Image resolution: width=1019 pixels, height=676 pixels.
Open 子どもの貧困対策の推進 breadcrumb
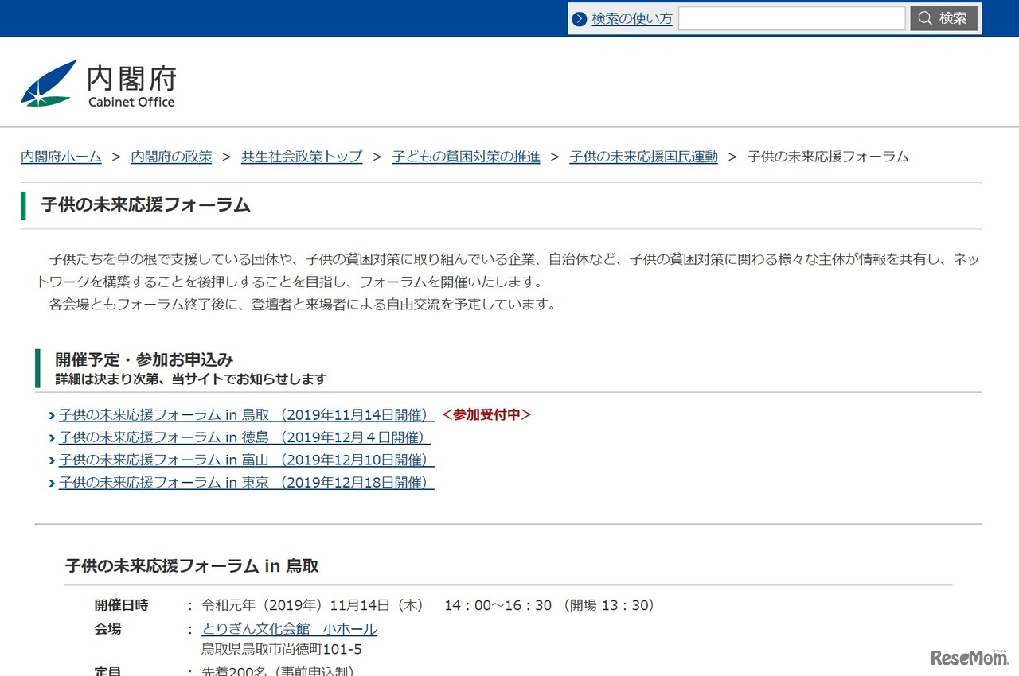point(466,157)
